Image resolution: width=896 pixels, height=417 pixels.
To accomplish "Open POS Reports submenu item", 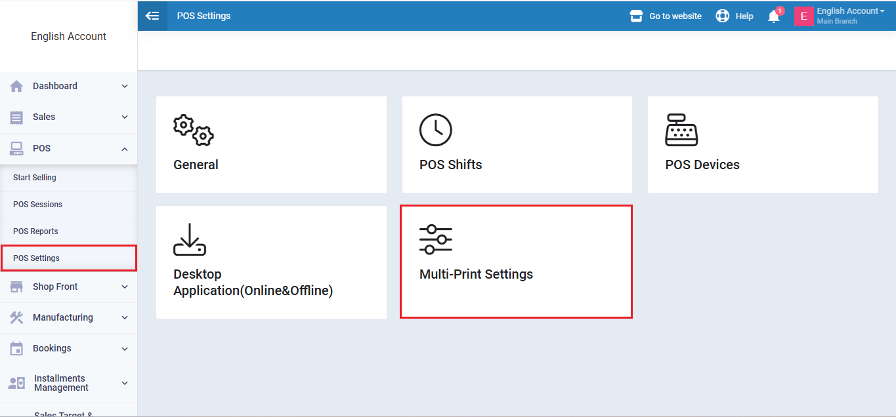I will coord(35,231).
